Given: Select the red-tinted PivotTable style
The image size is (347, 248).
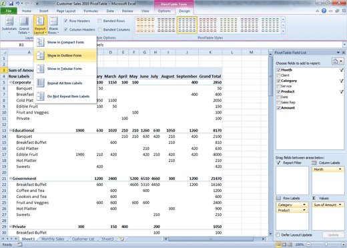Looking at the screenshot, I should coord(208,25).
